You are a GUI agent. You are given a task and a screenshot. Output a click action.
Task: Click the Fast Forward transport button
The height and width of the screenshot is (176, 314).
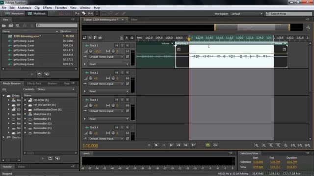tap(186, 145)
